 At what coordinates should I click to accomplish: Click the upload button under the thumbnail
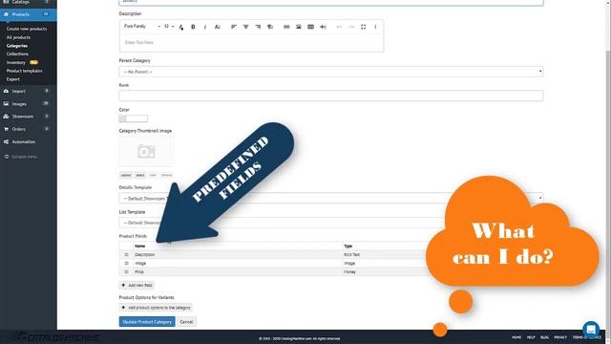[126, 175]
